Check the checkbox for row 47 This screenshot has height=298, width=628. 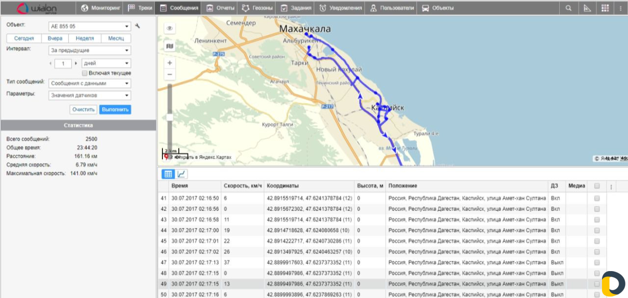tap(597, 263)
